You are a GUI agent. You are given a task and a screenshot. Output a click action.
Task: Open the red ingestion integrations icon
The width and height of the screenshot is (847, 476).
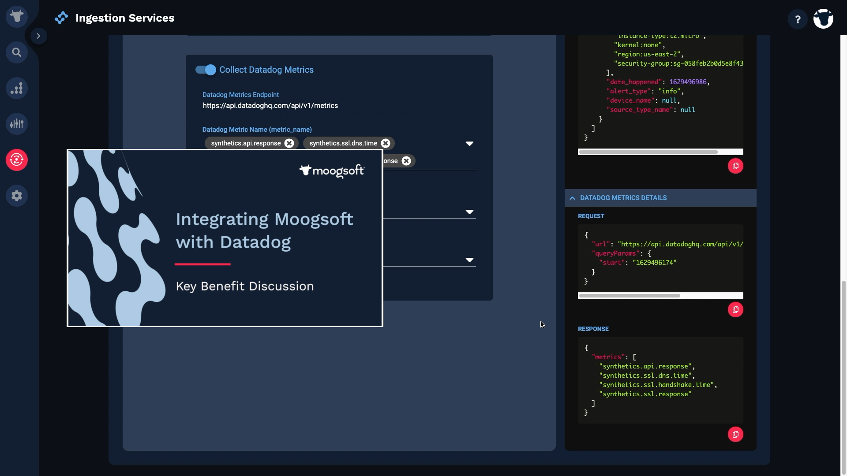(17, 160)
